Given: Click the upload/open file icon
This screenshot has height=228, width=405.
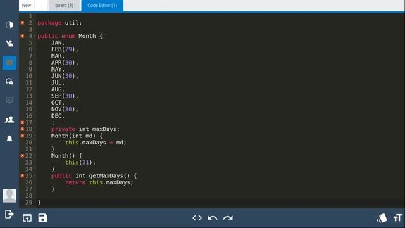Looking at the screenshot, I should point(27,218).
